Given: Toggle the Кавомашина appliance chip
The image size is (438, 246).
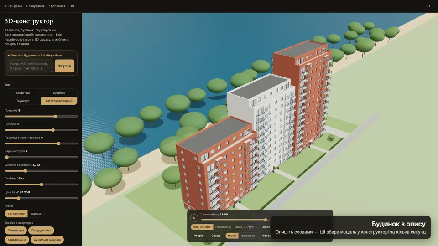Looking at the screenshot, I should tap(17, 240).
